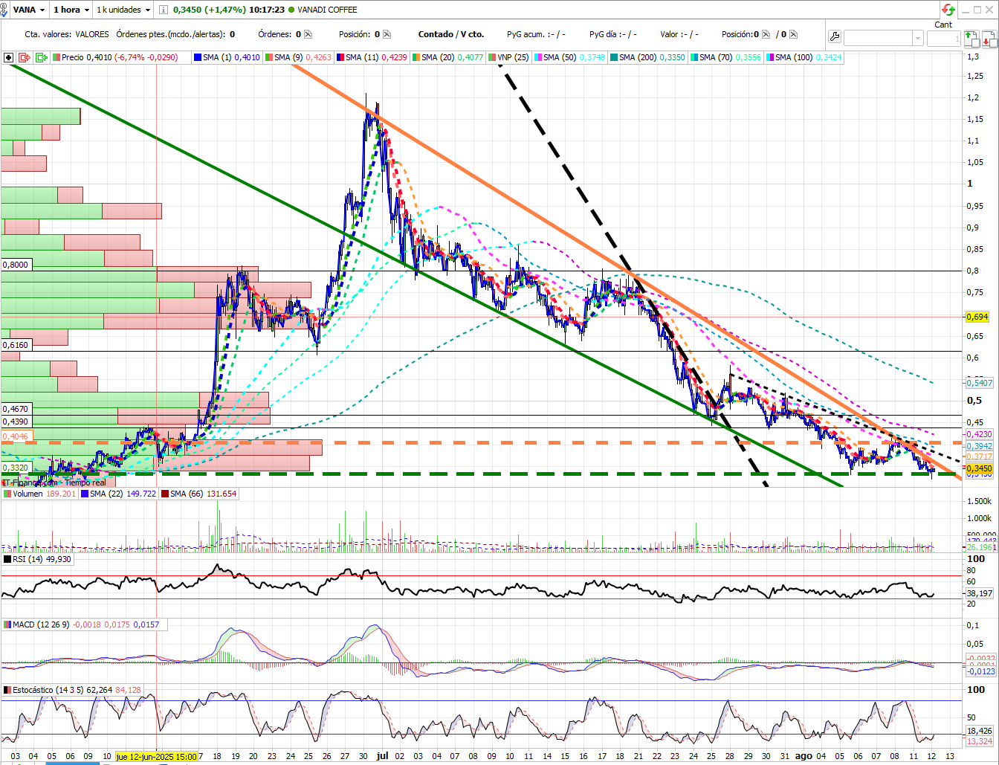Open the 1 hora timeframe dropdown

[71, 10]
